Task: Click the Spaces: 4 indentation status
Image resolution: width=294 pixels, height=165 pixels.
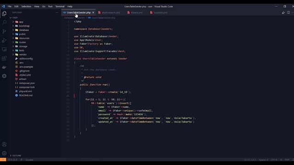Action: tap(263, 160)
